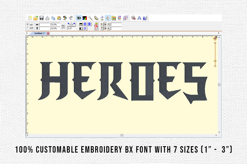The height and width of the screenshot is (164, 247).
Task: Rotate the design right
Action: [73, 24]
